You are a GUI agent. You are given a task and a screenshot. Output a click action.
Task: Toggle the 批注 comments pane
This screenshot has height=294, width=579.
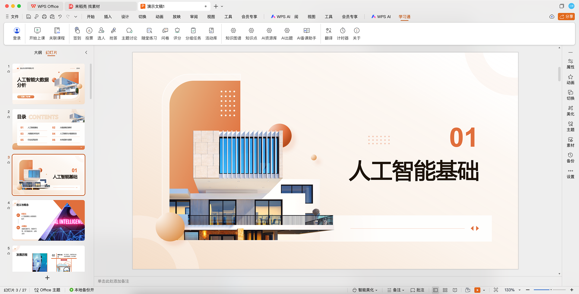tap(417, 290)
